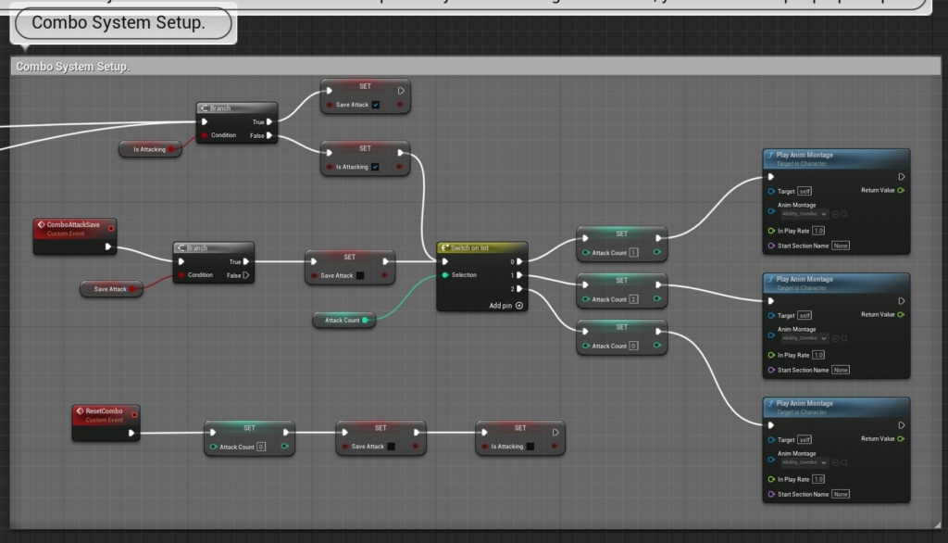
Task: Click the green output pin of Attack Count variable node
Action: pyautogui.click(x=365, y=321)
